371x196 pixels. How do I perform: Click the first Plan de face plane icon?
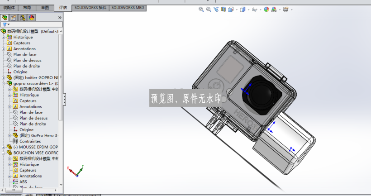9,54
